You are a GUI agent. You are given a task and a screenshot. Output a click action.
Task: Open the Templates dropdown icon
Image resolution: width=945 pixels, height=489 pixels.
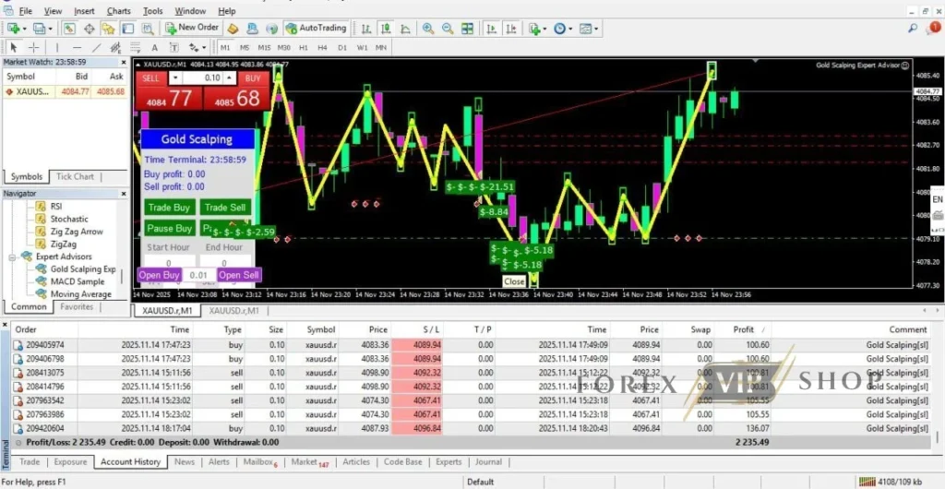coord(589,29)
